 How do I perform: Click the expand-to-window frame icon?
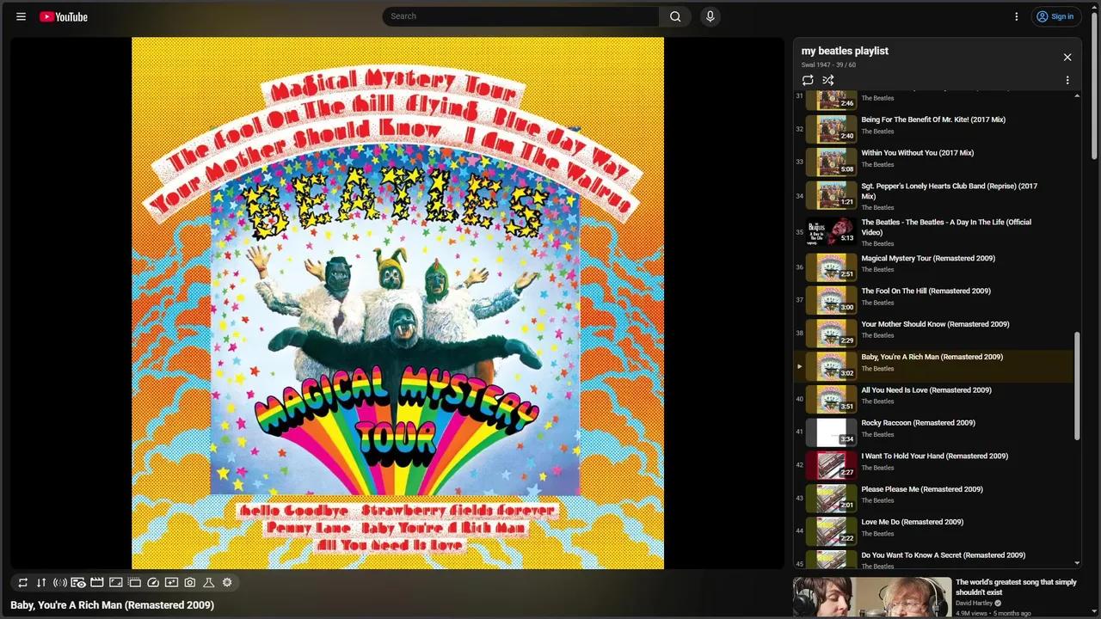(116, 583)
